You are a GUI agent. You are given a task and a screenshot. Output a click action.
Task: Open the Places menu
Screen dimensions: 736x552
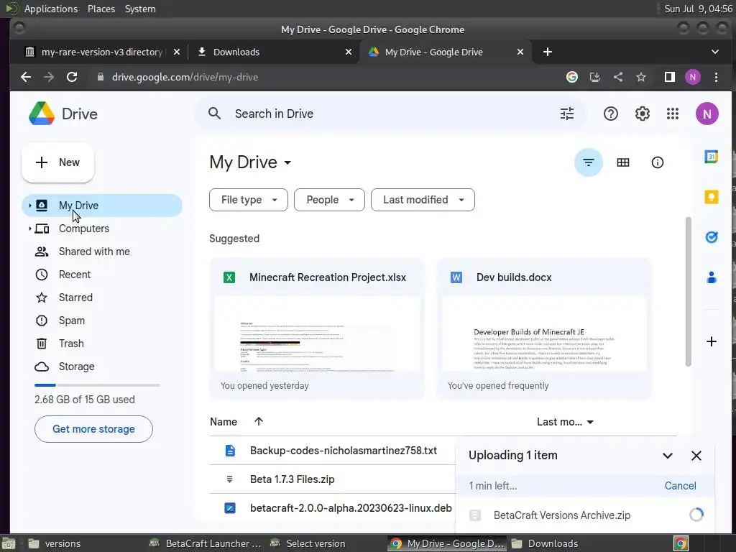[x=101, y=9]
